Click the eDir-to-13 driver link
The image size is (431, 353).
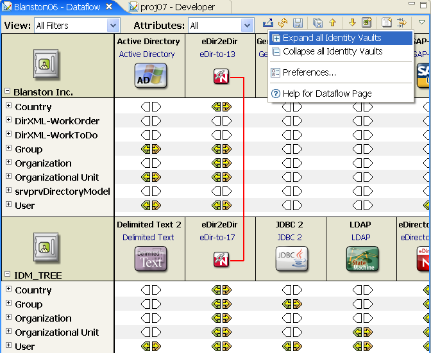point(217,54)
